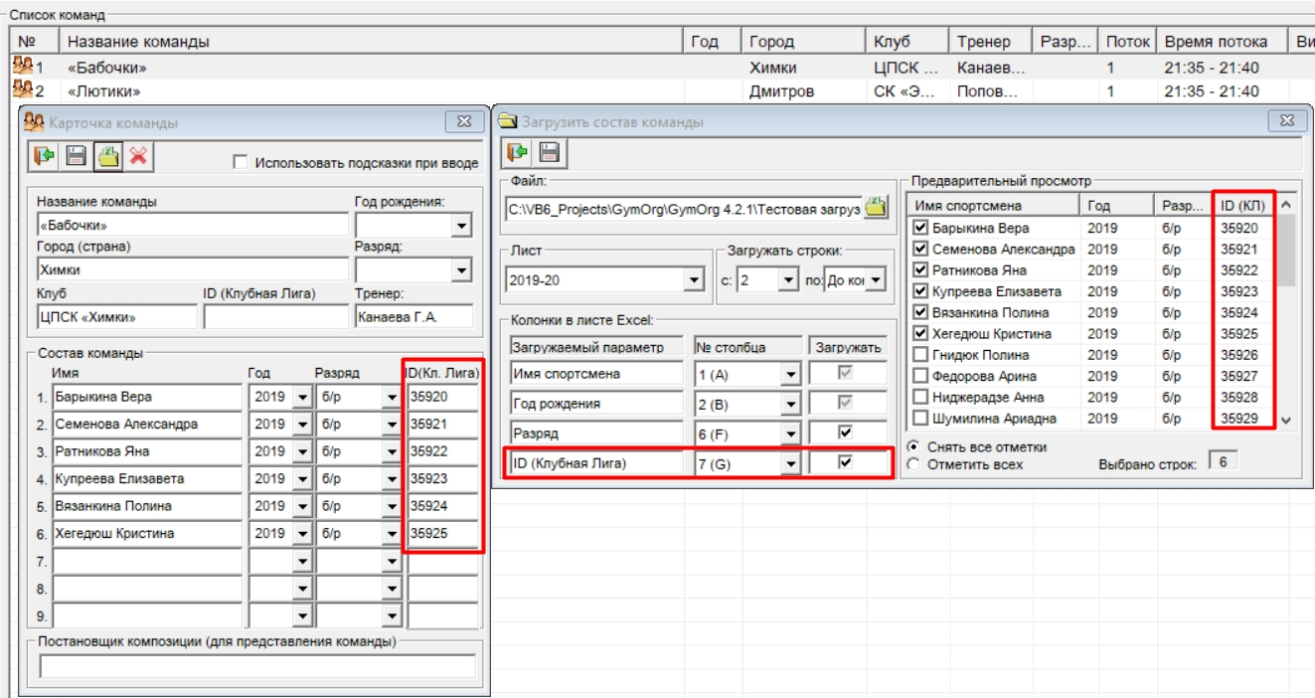The height and width of the screenshot is (698, 1315).
Task: Select Отметить всех radio button
Action: point(913,464)
